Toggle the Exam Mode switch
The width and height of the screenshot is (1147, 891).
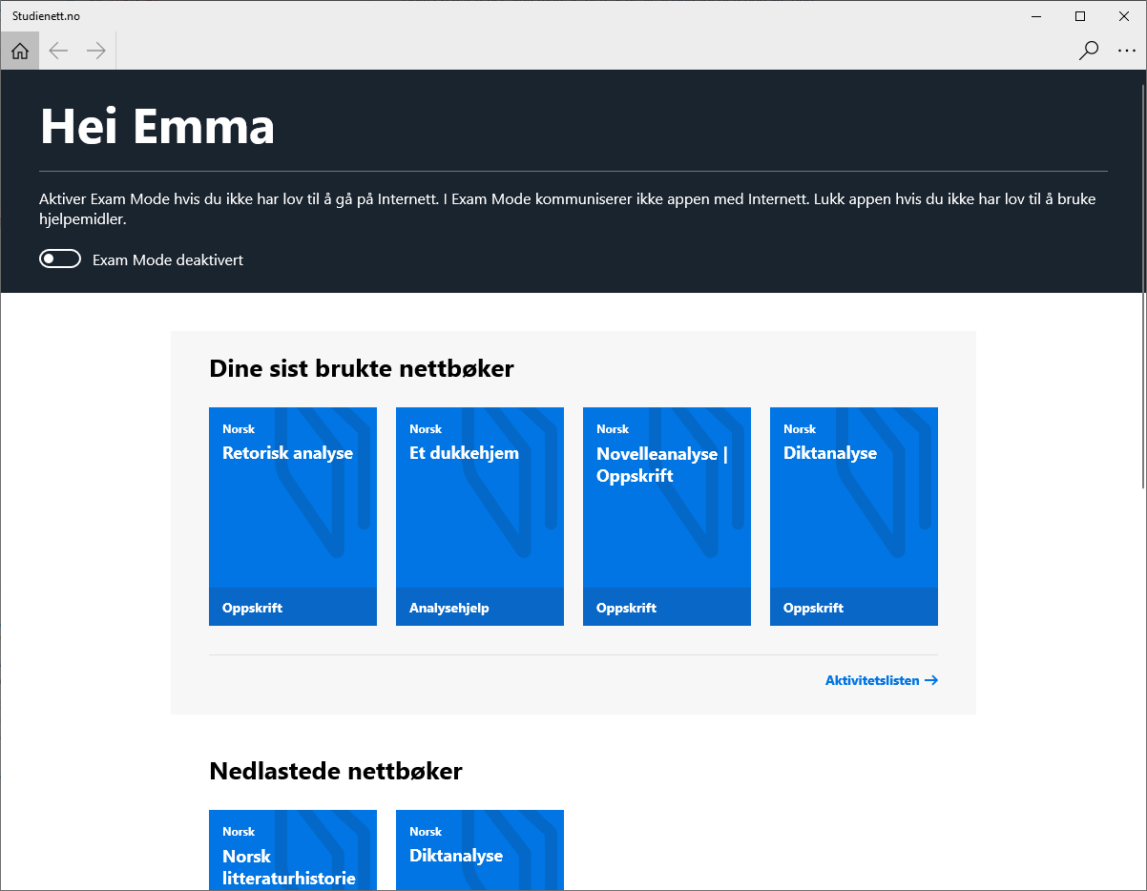(60, 259)
